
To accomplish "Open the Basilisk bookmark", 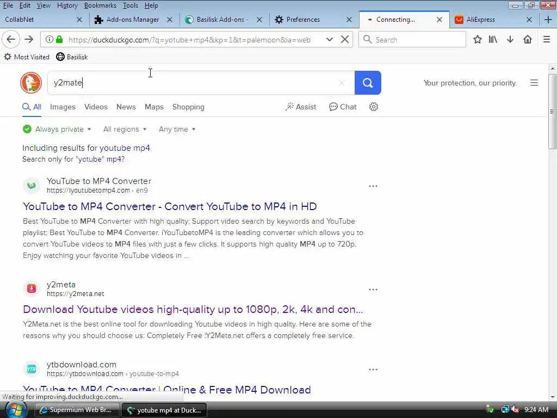I will pyautogui.click(x=72, y=57).
